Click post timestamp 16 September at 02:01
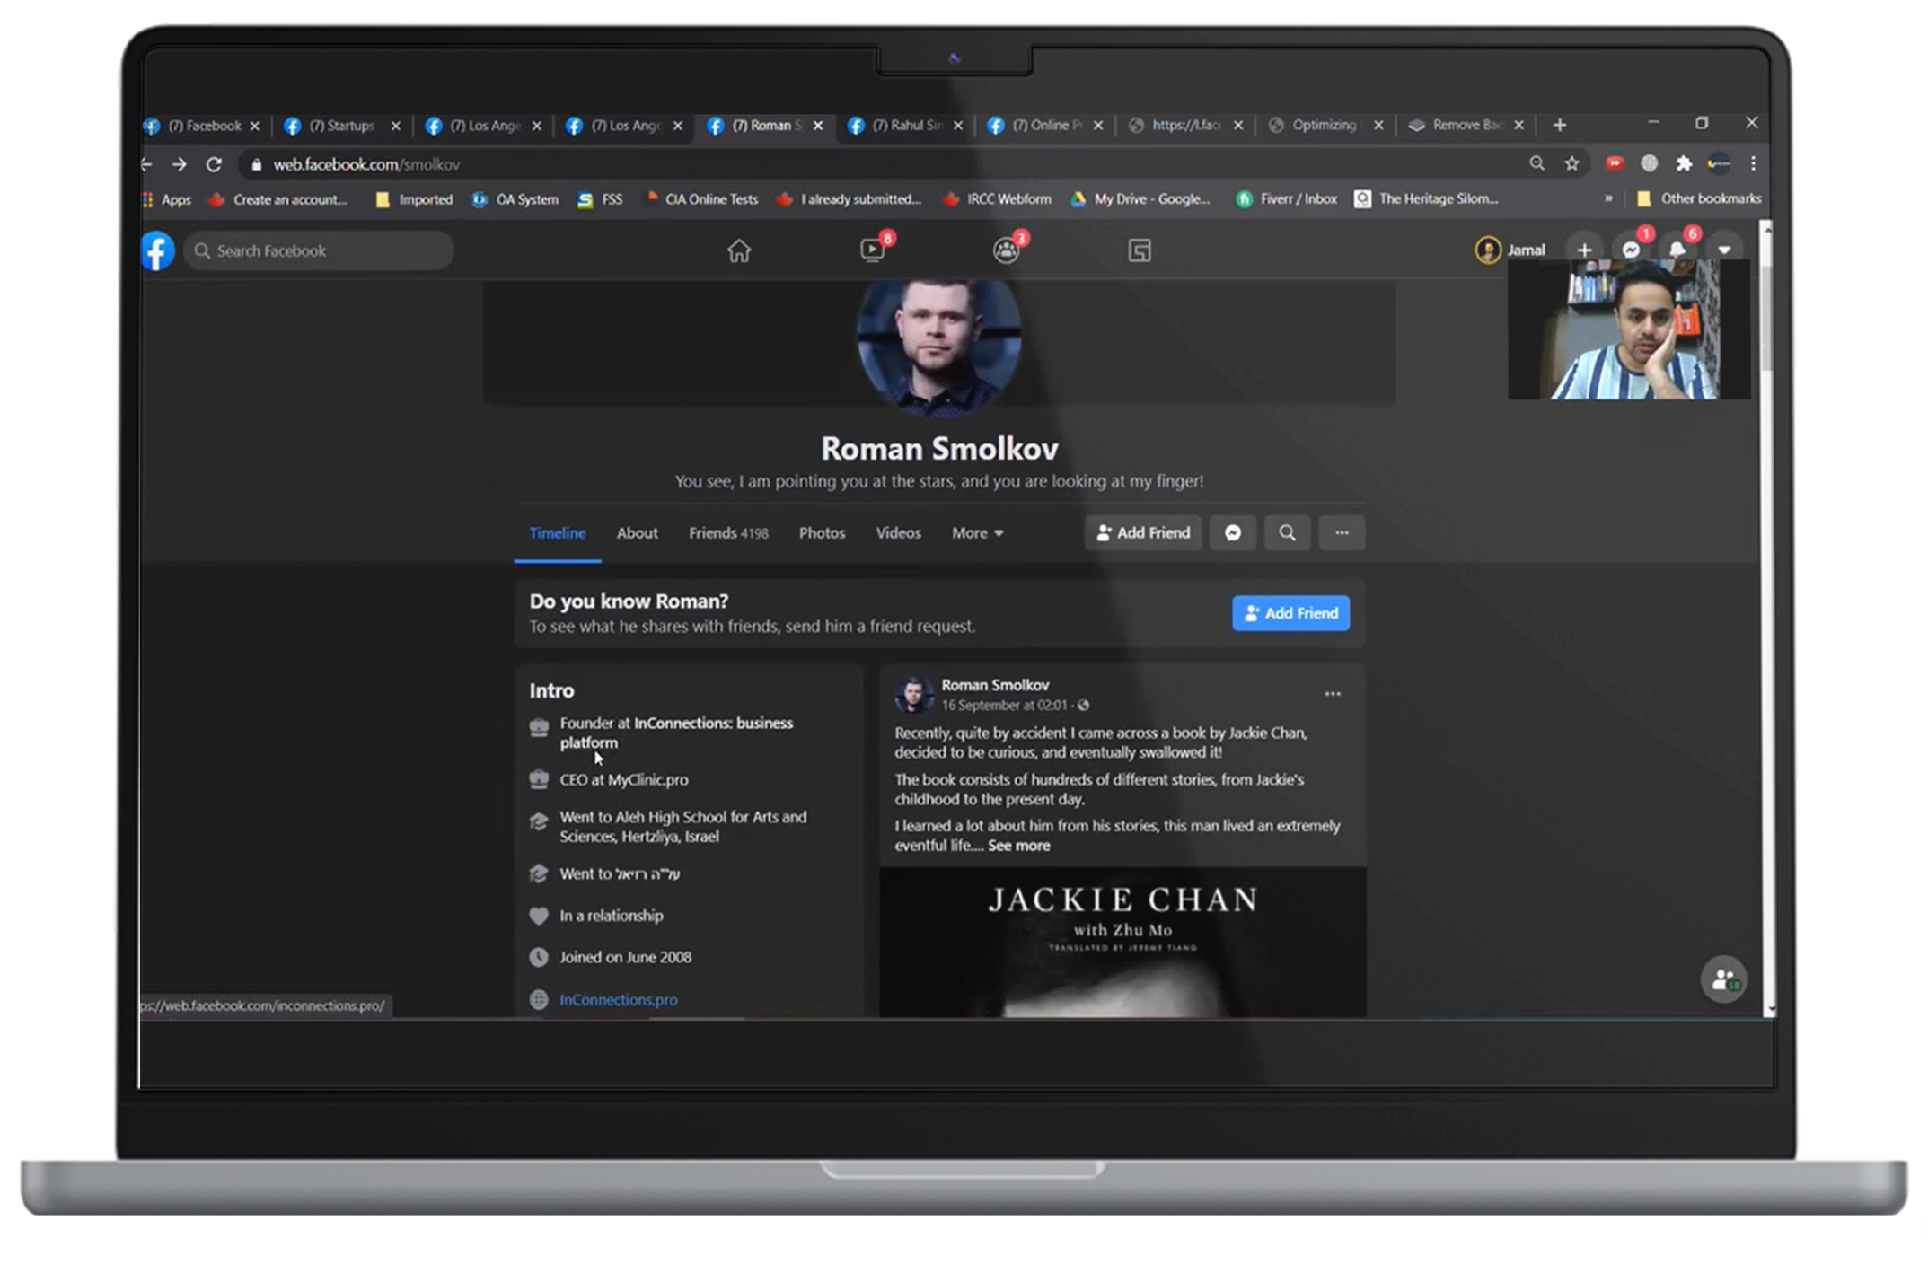Image resolution: width=1928 pixels, height=1264 pixels. click(1004, 705)
